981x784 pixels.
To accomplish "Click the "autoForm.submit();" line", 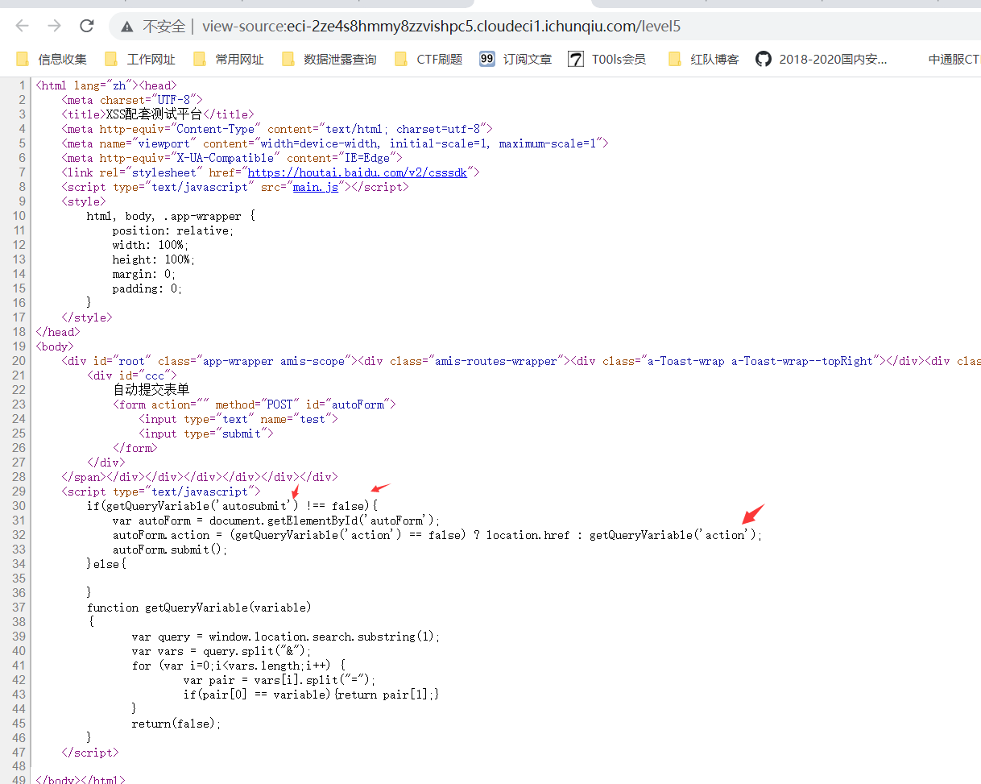I will [x=170, y=550].
